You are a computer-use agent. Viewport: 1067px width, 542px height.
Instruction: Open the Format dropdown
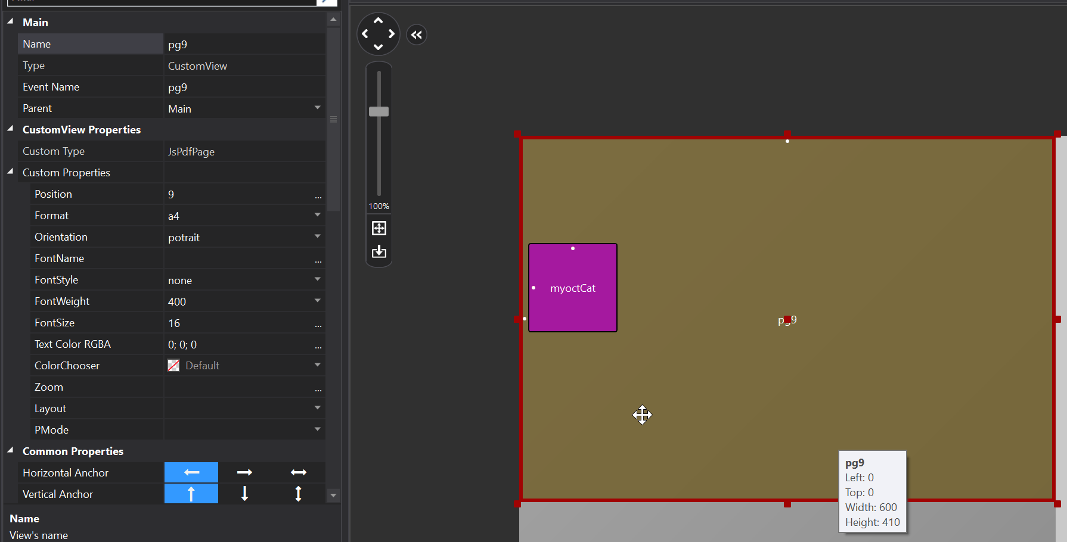[x=318, y=215]
